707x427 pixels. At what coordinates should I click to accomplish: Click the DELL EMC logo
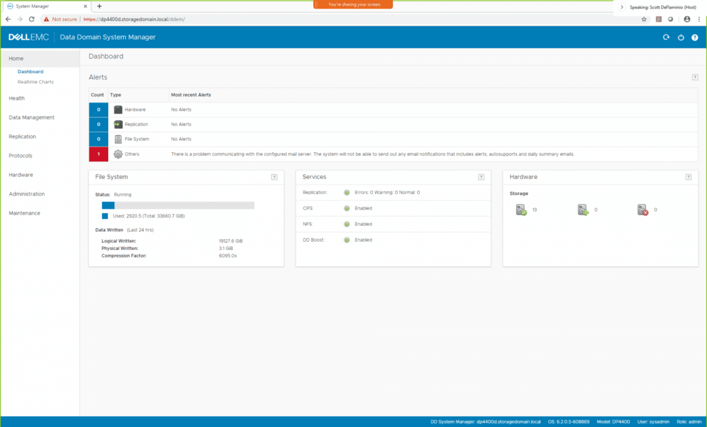coord(28,37)
